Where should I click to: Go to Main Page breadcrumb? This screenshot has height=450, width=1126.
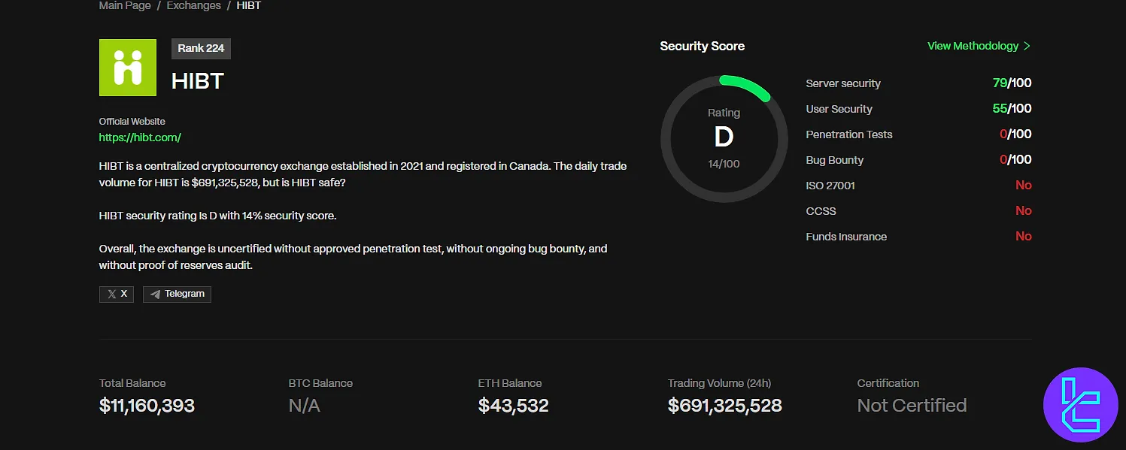click(125, 5)
